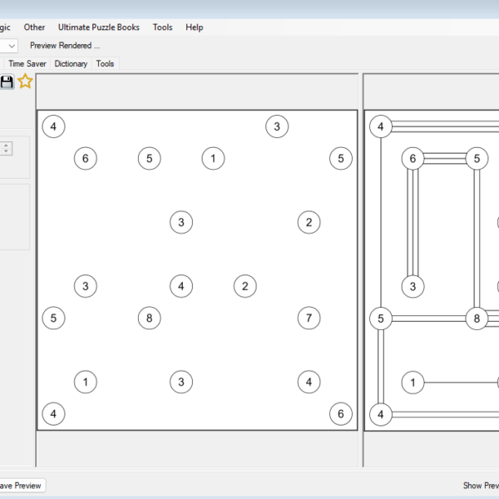The image size is (499, 499).
Task: Switch to the Dictionary tab
Action: (x=71, y=63)
